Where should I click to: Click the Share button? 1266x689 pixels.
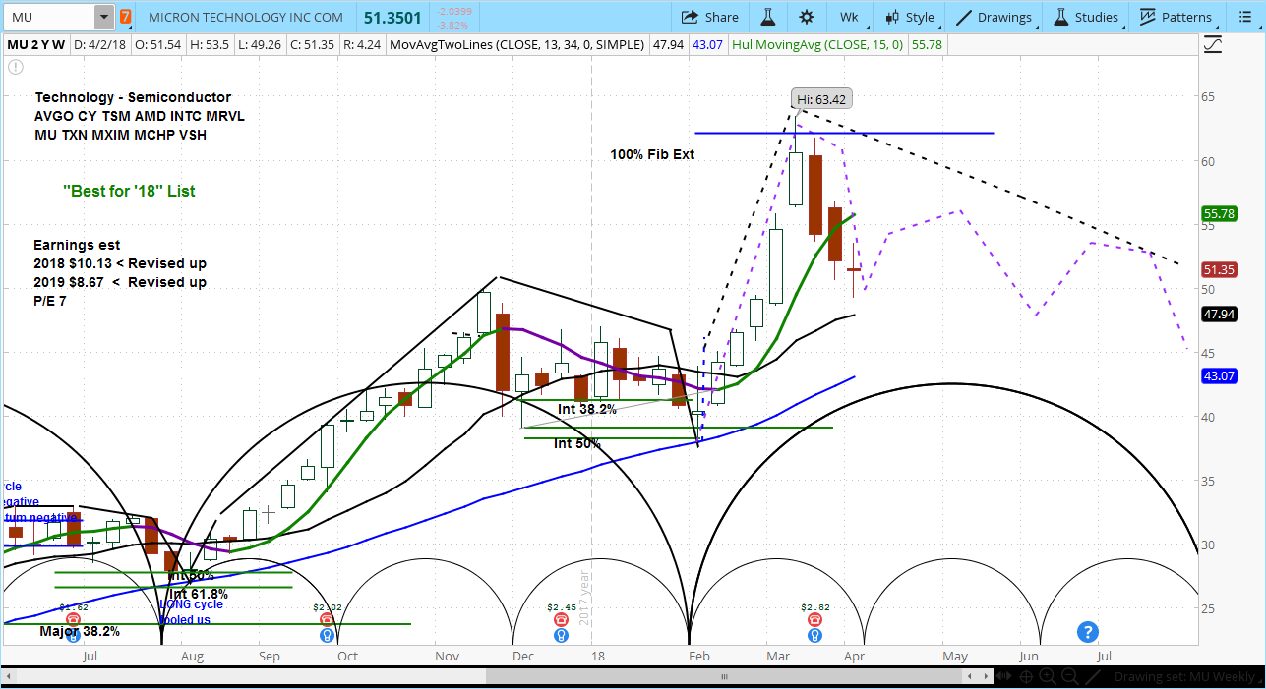pos(710,17)
